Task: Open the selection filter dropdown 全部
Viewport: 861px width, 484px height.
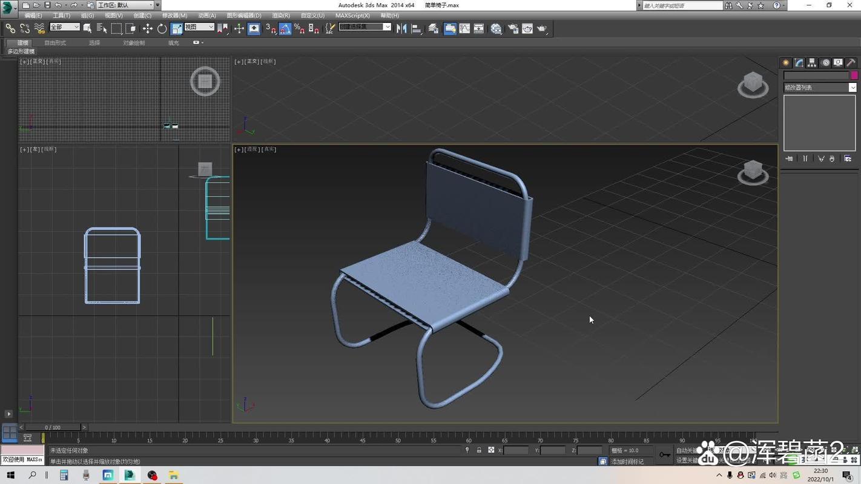Action: (65, 27)
